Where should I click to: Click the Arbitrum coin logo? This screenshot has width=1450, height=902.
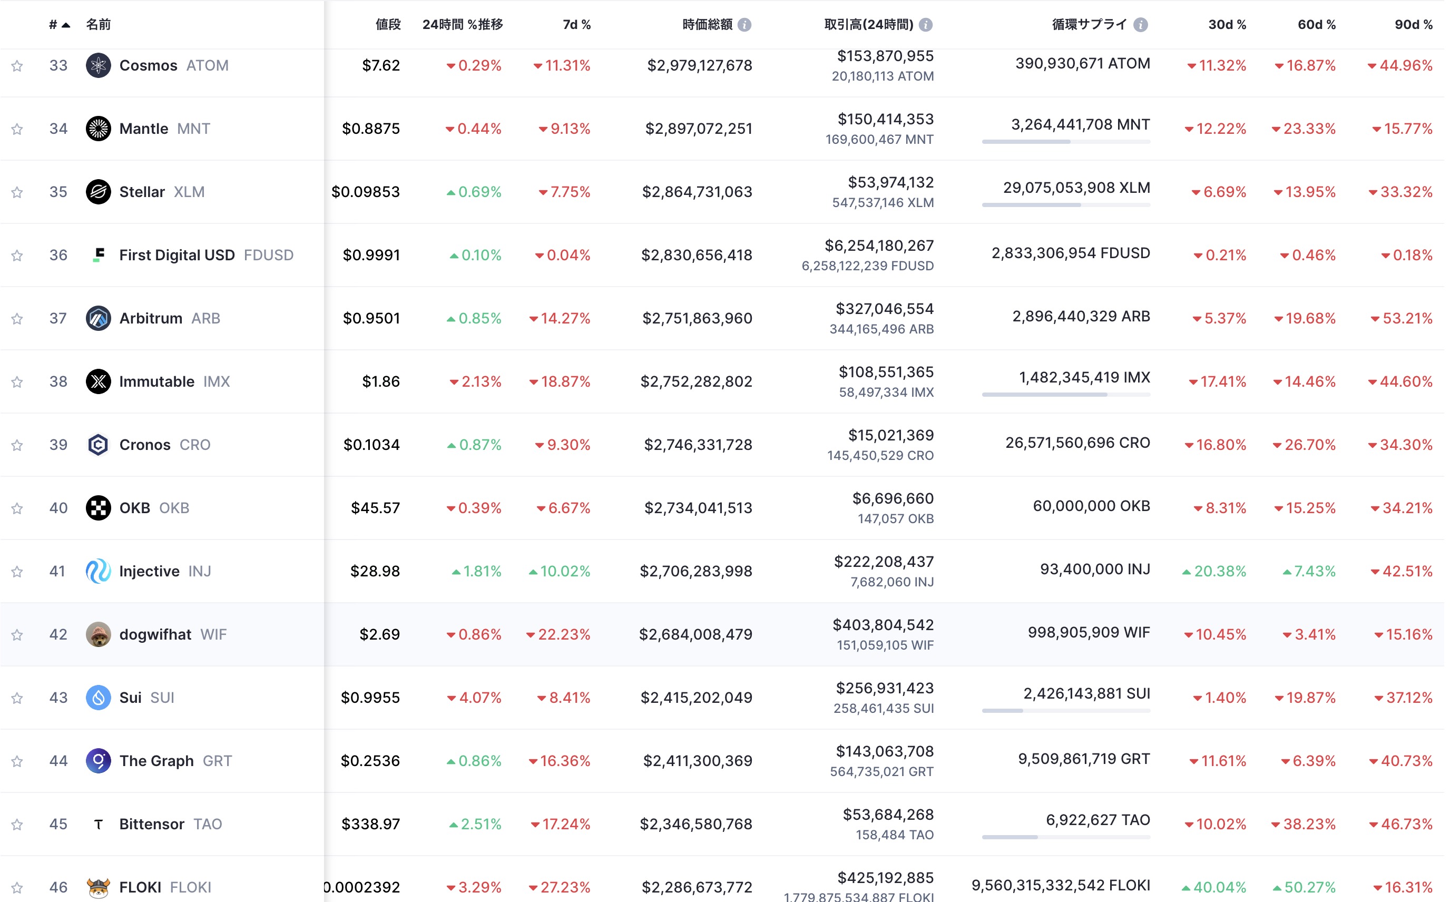[99, 318]
